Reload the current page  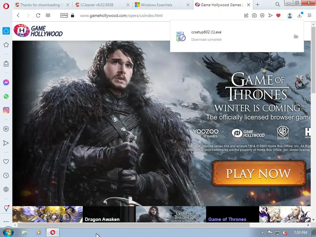[38, 15]
